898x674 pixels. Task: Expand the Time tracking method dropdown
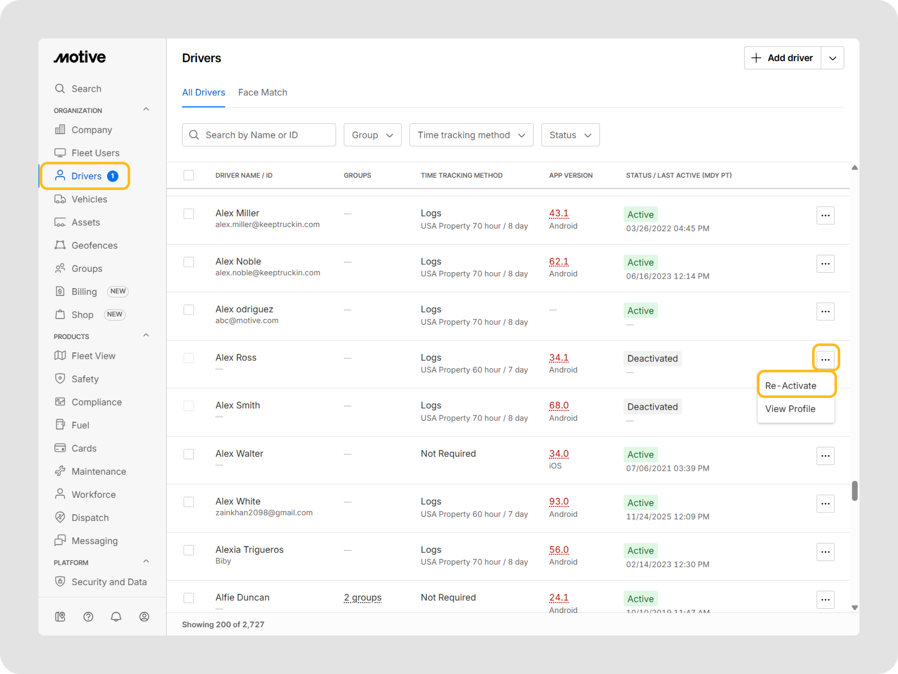coord(471,135)
